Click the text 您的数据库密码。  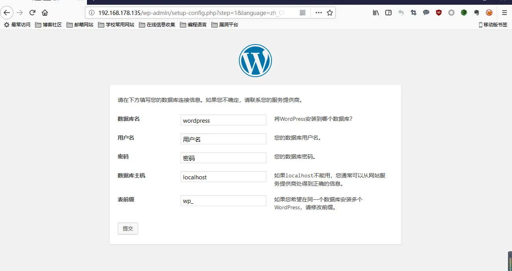pos(295,157)
